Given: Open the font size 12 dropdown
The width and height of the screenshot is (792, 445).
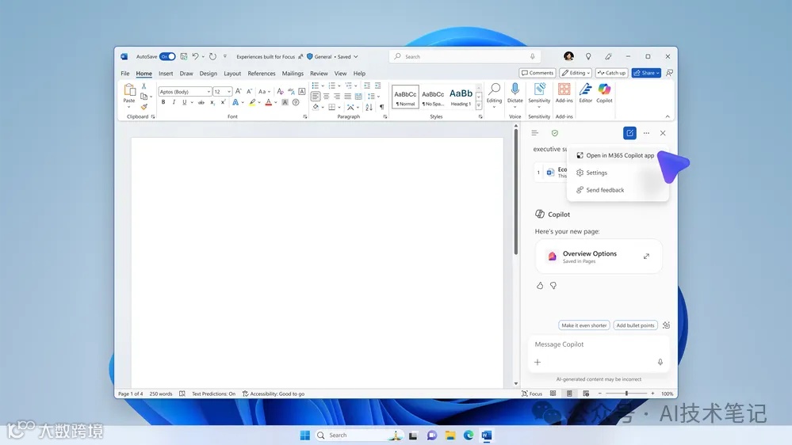Looking at the screenshot, I should [x=229, y=92].
